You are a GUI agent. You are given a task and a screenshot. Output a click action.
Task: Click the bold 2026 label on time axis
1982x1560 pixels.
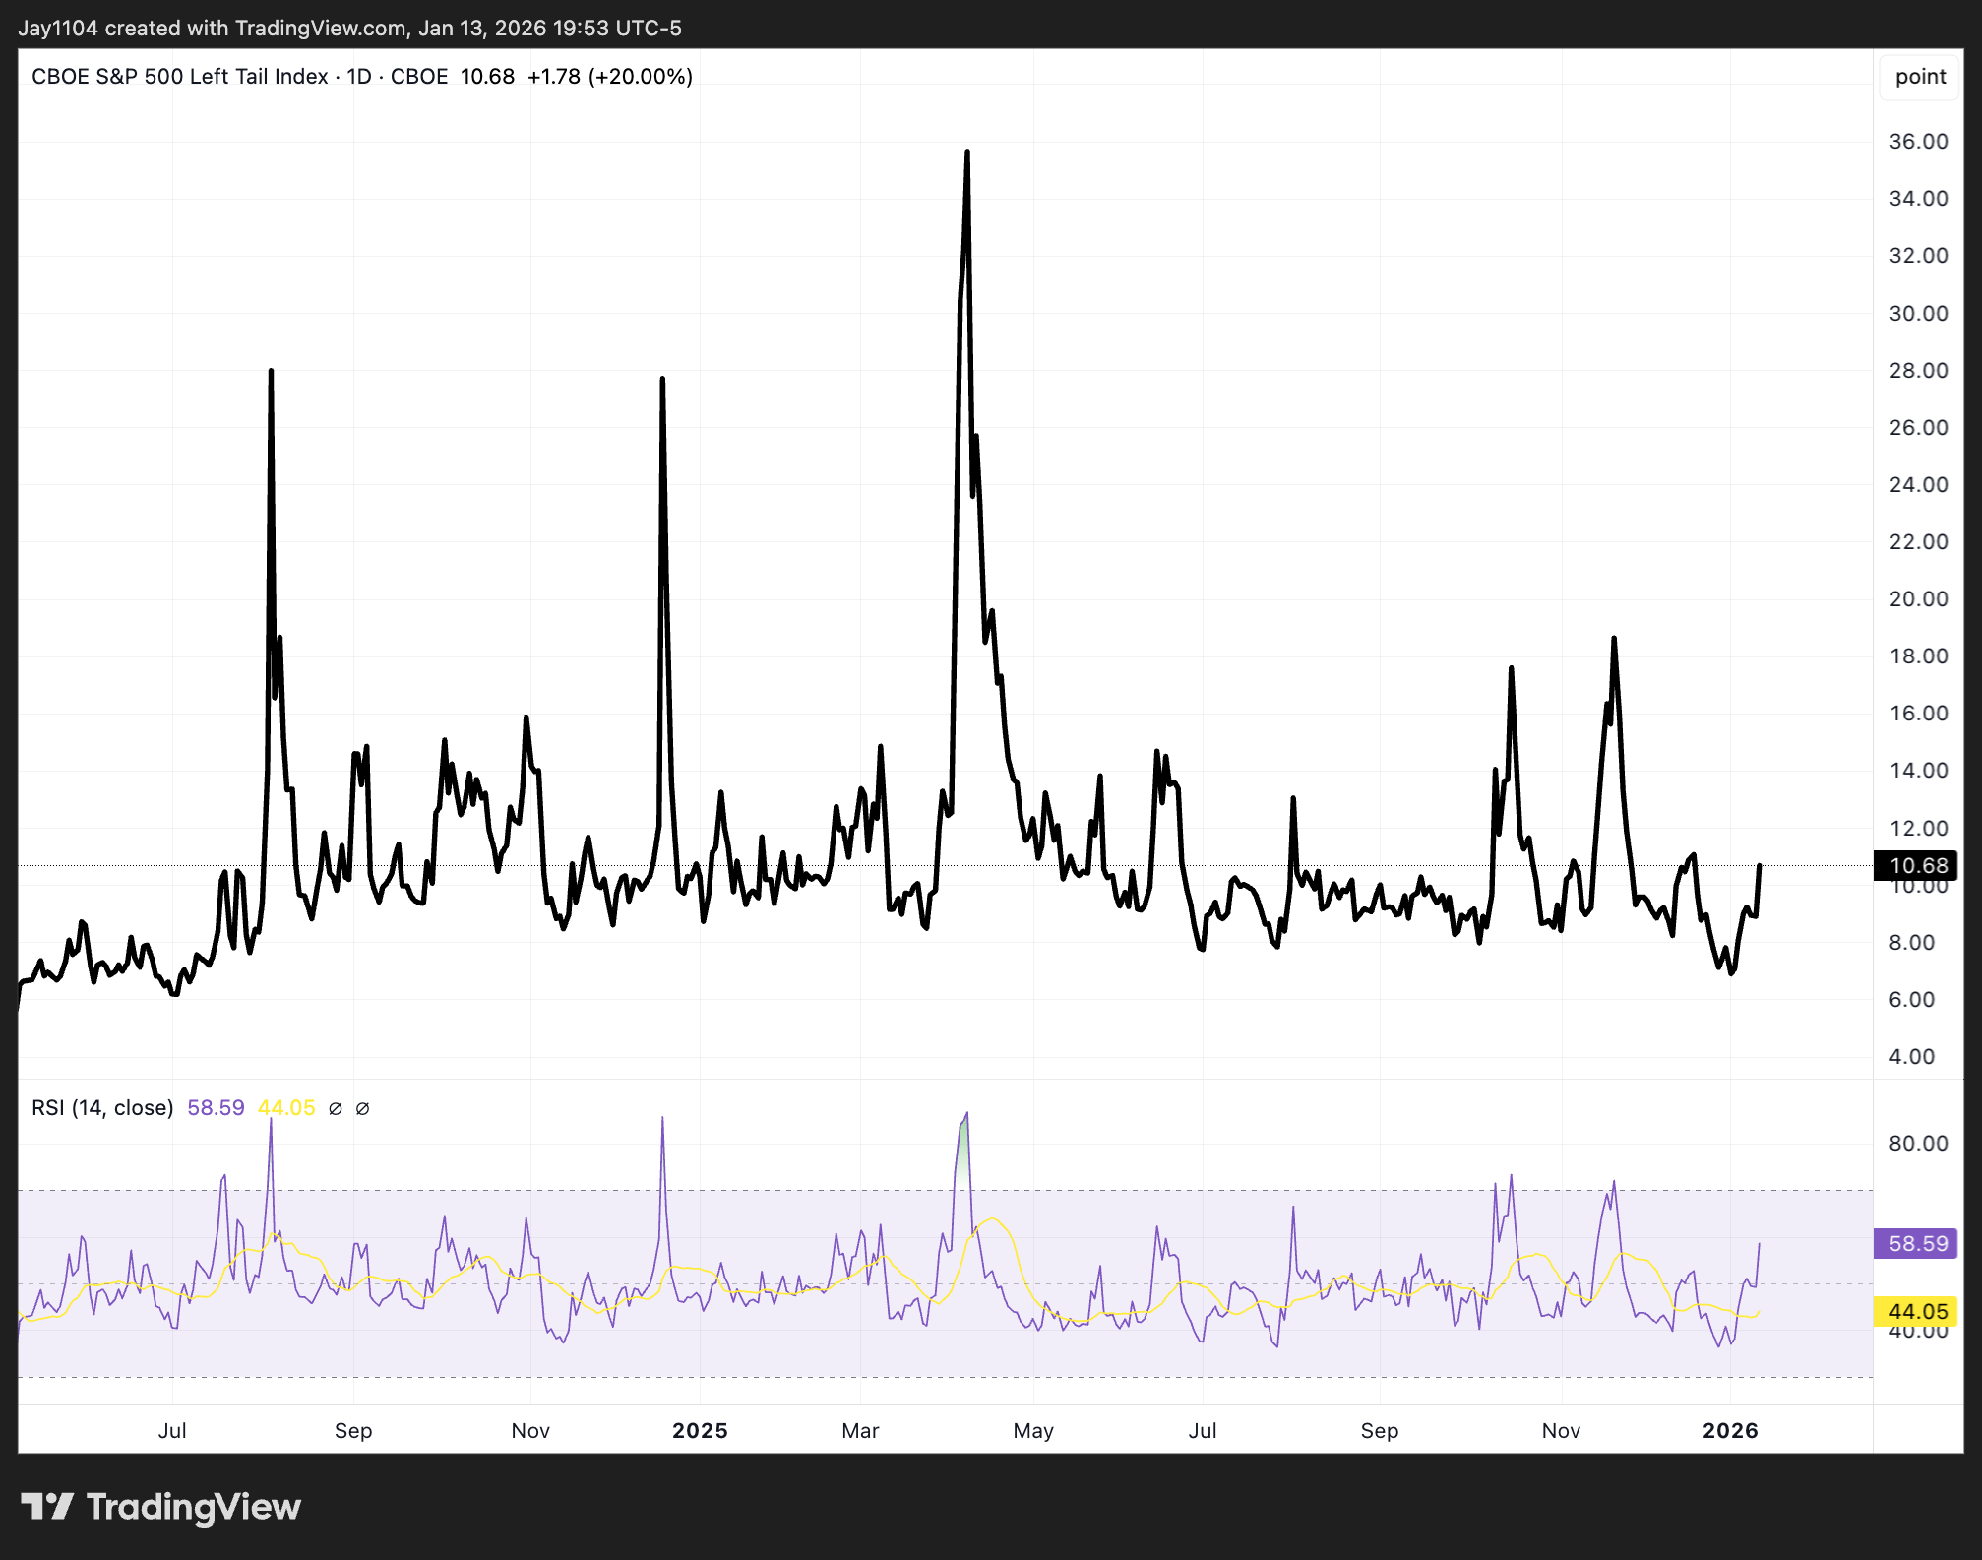click(x=1730, y=1431)
